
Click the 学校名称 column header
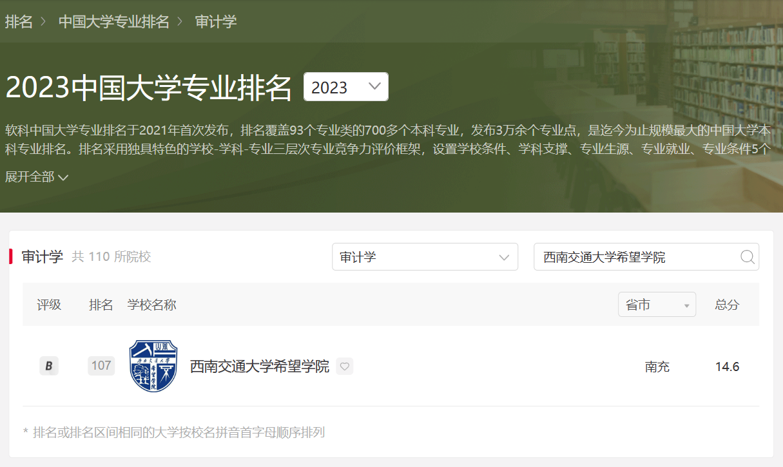[x=152, y=305]
